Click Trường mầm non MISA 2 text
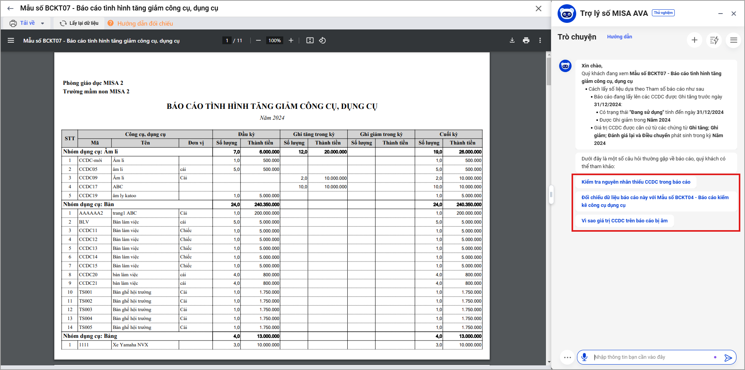 click(x=96, y=91)
